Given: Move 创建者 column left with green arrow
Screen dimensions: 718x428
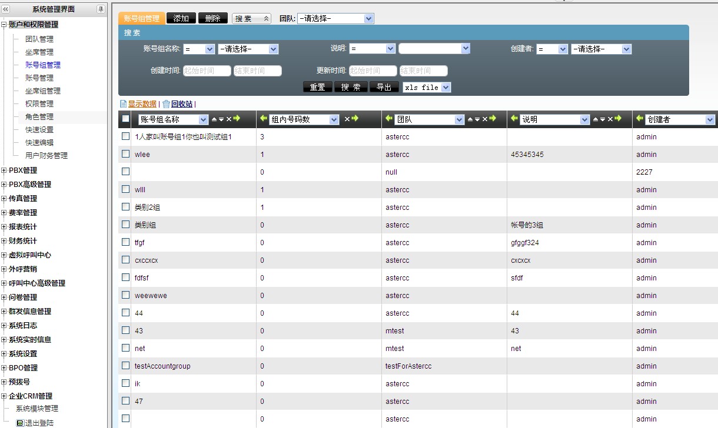Looking at the screenshot, I should click(x=639, y=119).
